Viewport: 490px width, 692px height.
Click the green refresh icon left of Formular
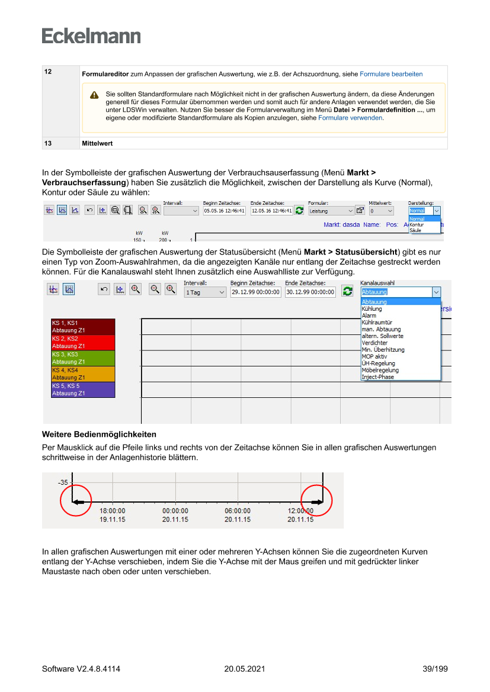click(x=299, y=211)
